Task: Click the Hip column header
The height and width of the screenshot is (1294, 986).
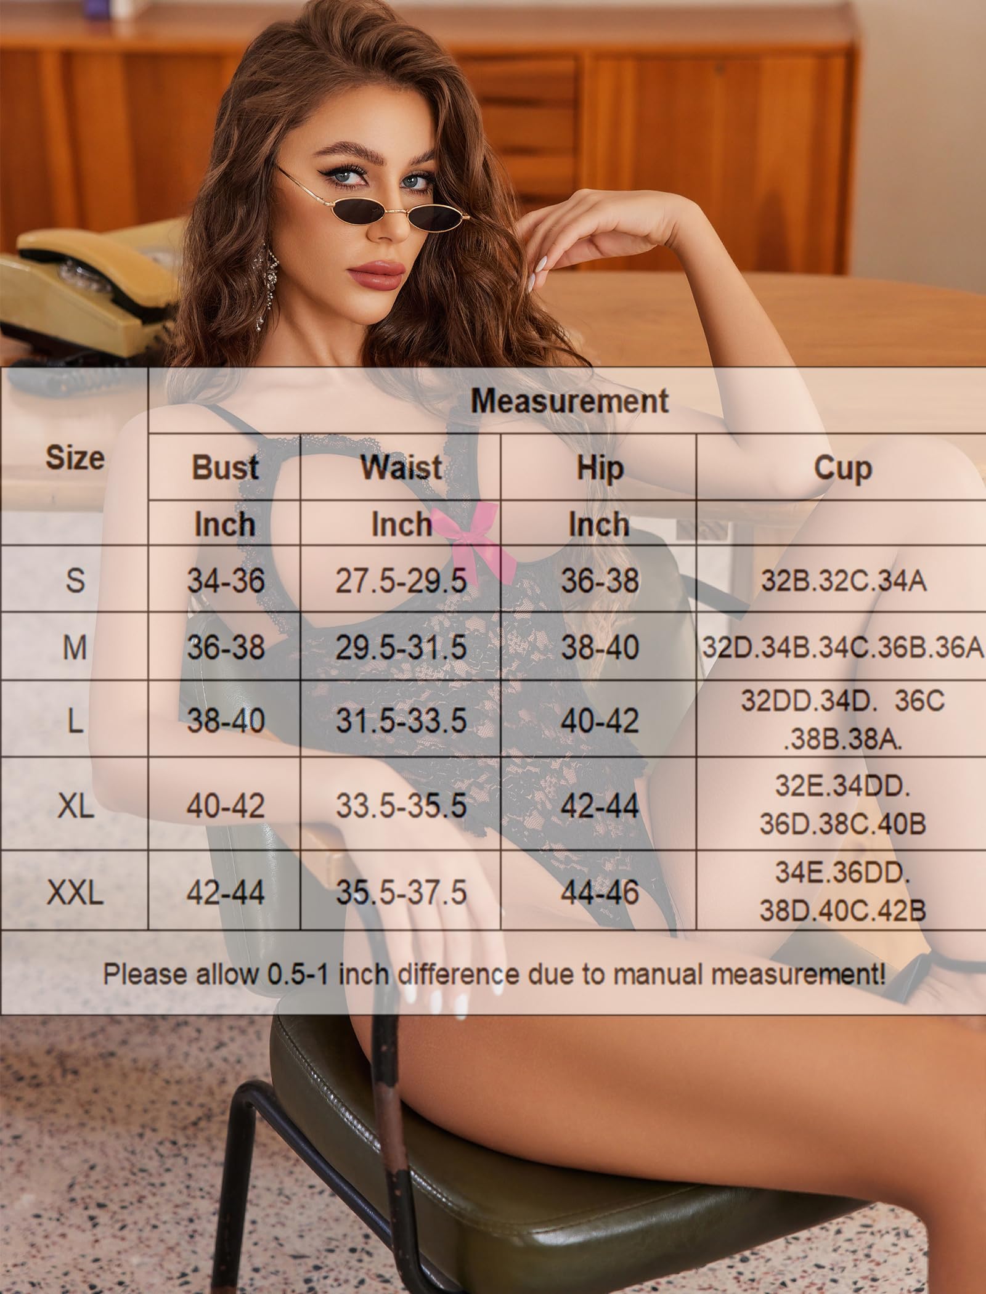Action: 598,468
